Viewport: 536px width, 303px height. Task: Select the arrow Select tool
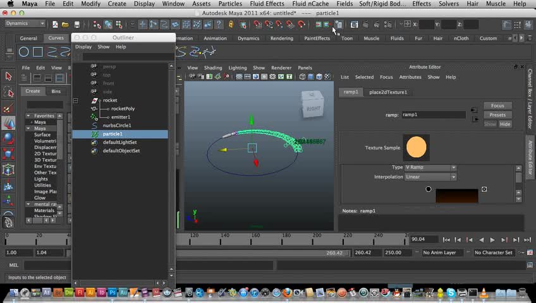coord(8,76)
